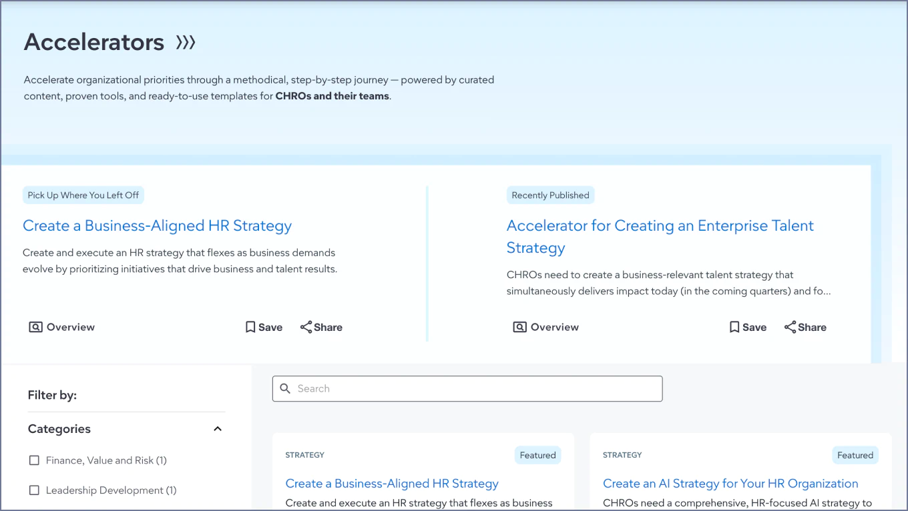This screenshot has height=511, width=908.
Task: Collapse the Categories filter section
Action: click(217, 429)
